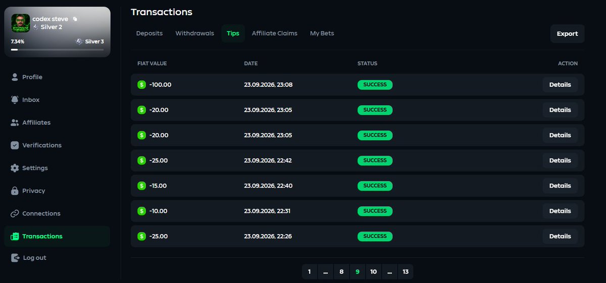Image resolution: width=606 pixels, height=283 pixels.
Task: Click the Inbox bell icon
Action: click(15, 100)
